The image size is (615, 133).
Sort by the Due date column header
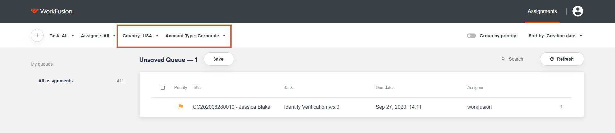pos(384,87)
